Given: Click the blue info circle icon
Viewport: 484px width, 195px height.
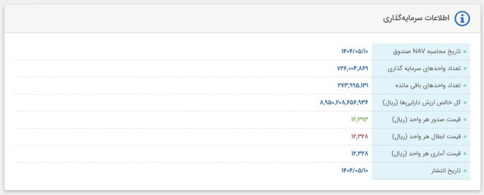Looking at the screenshot, I should (462, 19).
